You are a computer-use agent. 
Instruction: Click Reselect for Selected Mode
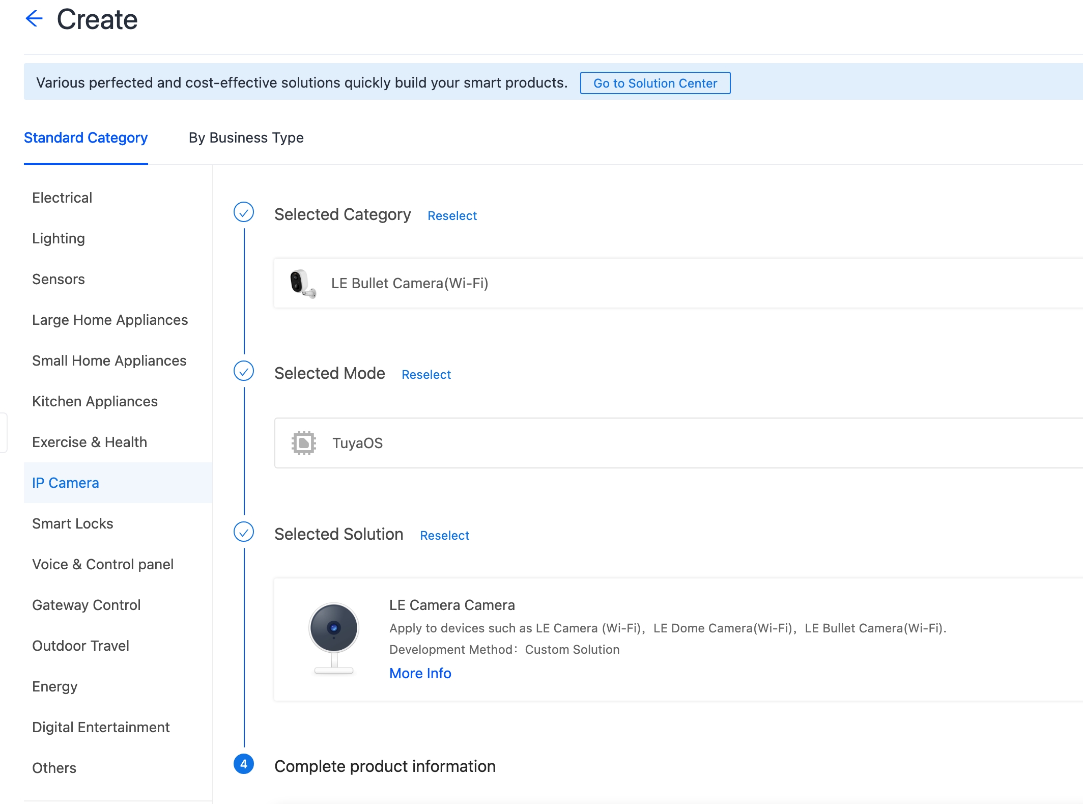coord(425,373)
